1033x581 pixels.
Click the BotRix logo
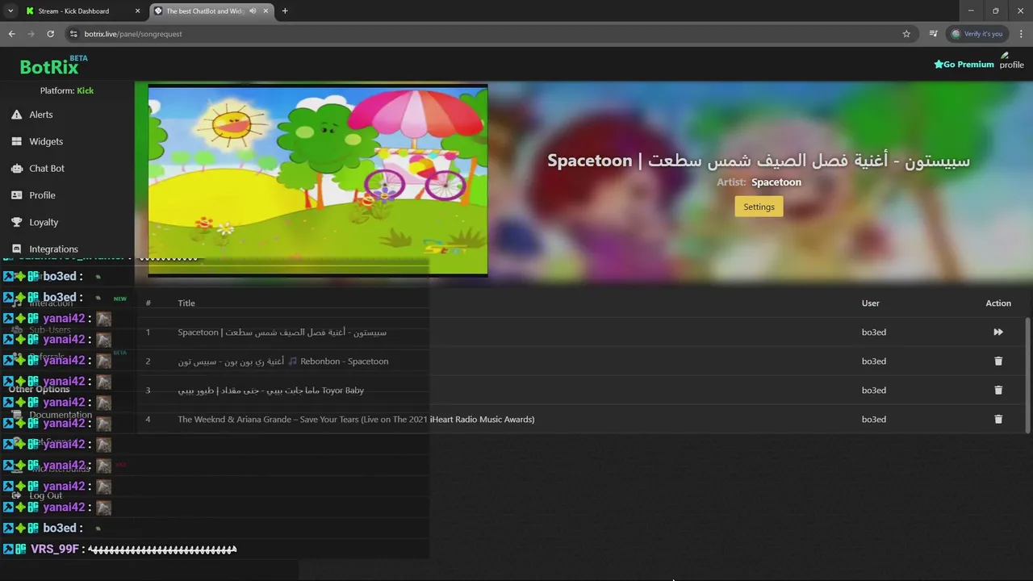coord(53,65)
